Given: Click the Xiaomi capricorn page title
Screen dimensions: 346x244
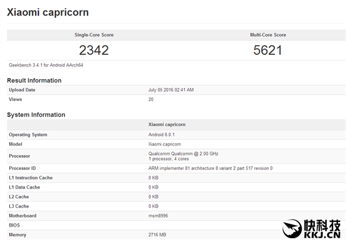Looking at the screenshot, I should [48, 12].
